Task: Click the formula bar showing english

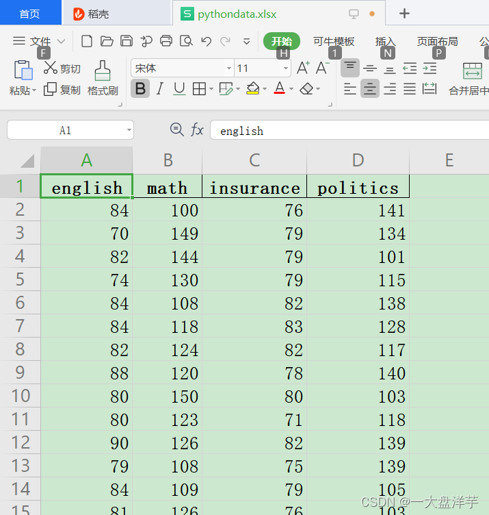Action: coord(349,130)
